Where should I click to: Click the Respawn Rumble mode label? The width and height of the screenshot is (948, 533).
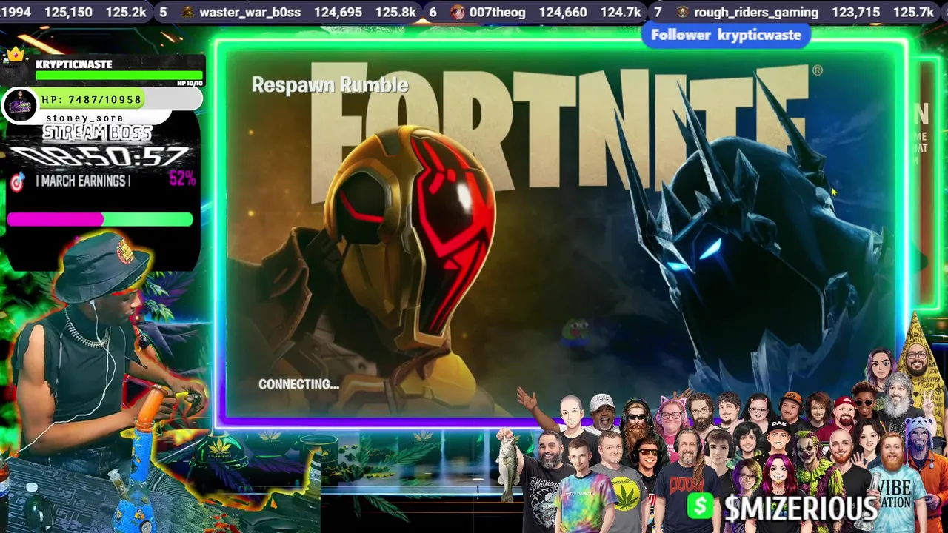tap(330, 85)
